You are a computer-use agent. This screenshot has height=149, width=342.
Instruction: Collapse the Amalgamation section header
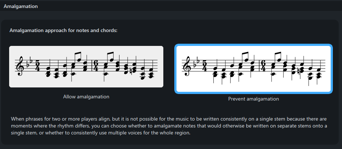click(21, 6)
